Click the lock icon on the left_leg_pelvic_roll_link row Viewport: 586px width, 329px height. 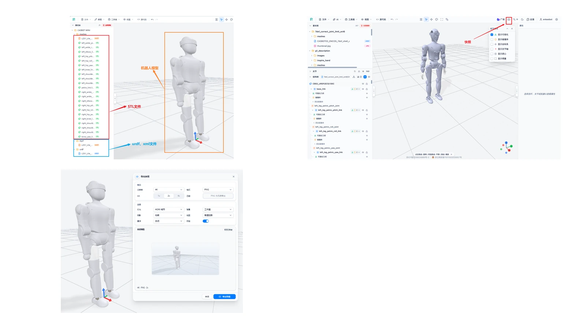click(x=367, y=131)
